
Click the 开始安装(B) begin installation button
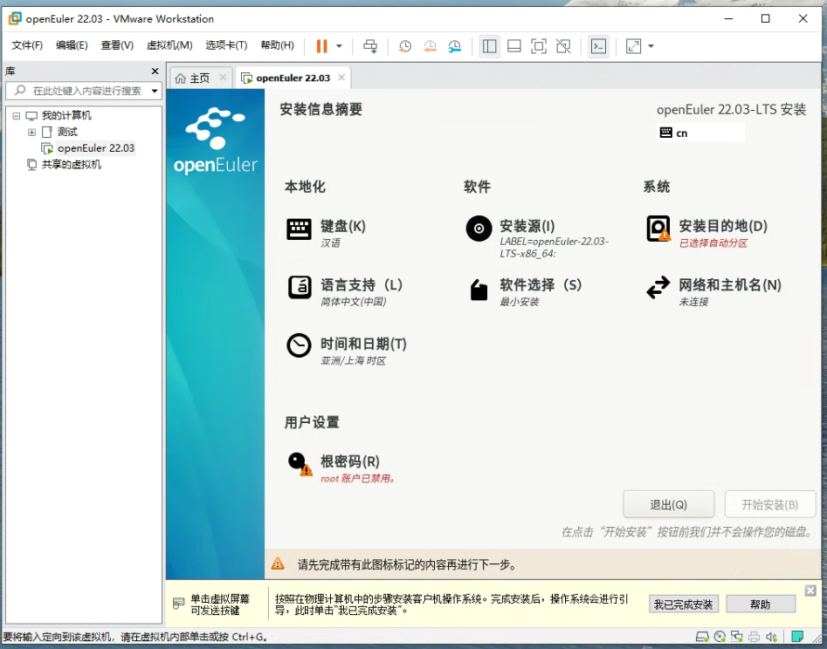point(770,505)
